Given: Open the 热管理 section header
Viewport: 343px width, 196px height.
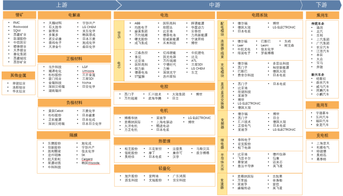Looking at the screenshot, I should (164, 141).
